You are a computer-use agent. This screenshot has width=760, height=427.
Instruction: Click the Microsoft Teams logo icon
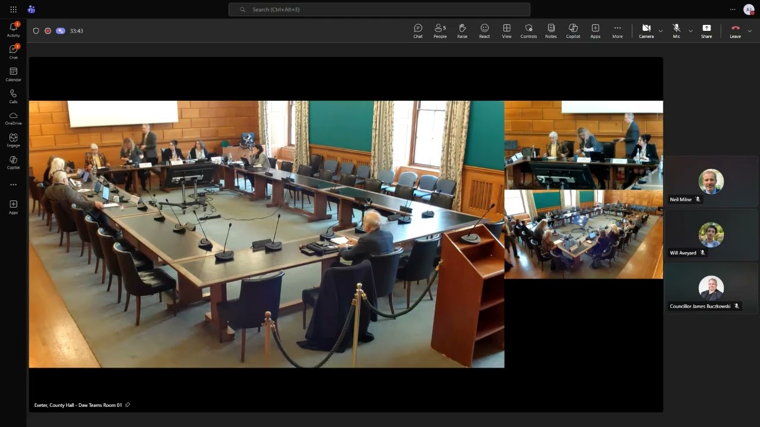[31, 9]
